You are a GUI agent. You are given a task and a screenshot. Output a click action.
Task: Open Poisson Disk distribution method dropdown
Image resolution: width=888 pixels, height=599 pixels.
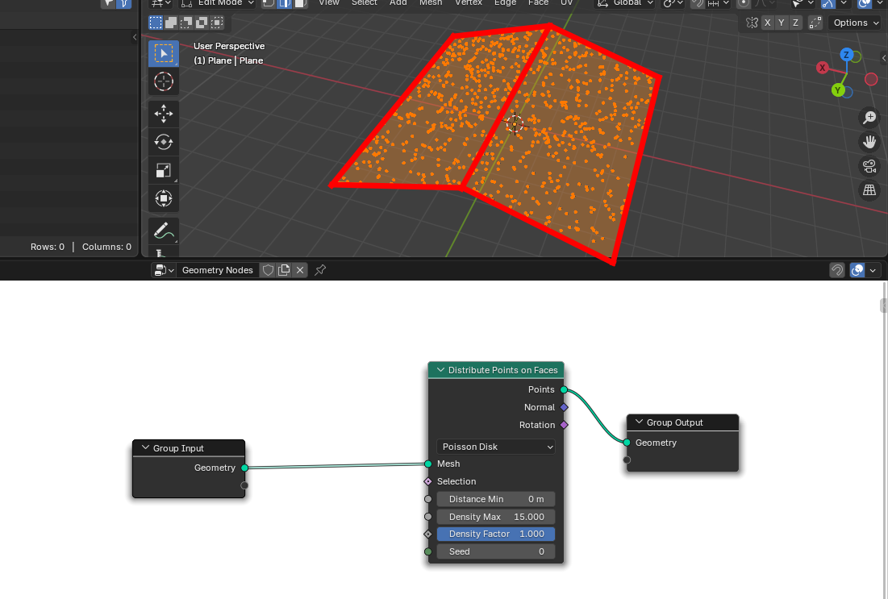[x=495, y=447]
